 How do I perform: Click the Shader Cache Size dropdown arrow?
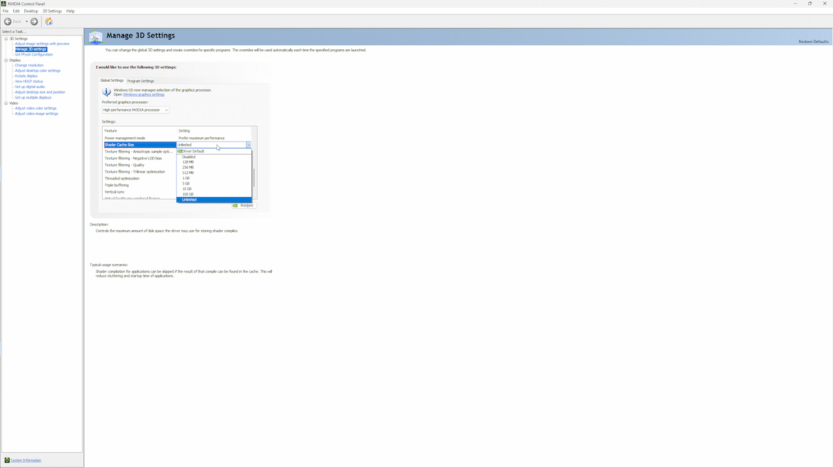point(248,145)
